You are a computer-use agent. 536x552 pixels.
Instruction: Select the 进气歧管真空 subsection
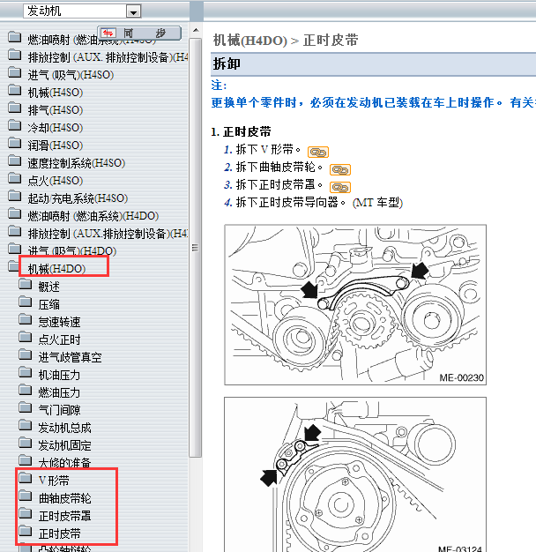(70, 357)
